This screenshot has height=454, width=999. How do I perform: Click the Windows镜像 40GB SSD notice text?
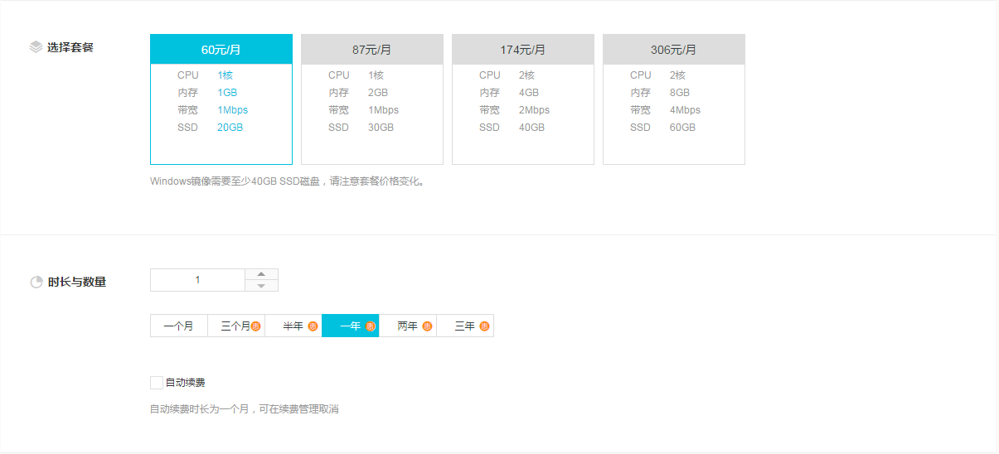(x=289, y=181)
